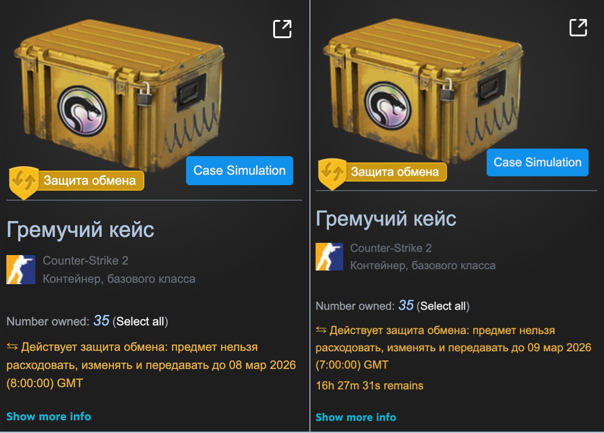Click the right 'Защита обмена' badge label

coord(395,172)
